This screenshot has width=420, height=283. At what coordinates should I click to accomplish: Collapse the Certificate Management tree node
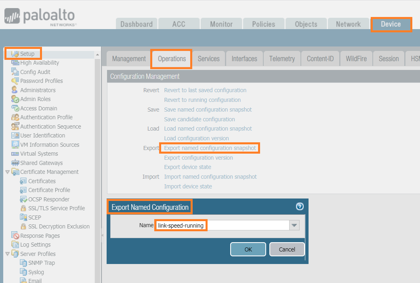(8, 172)
